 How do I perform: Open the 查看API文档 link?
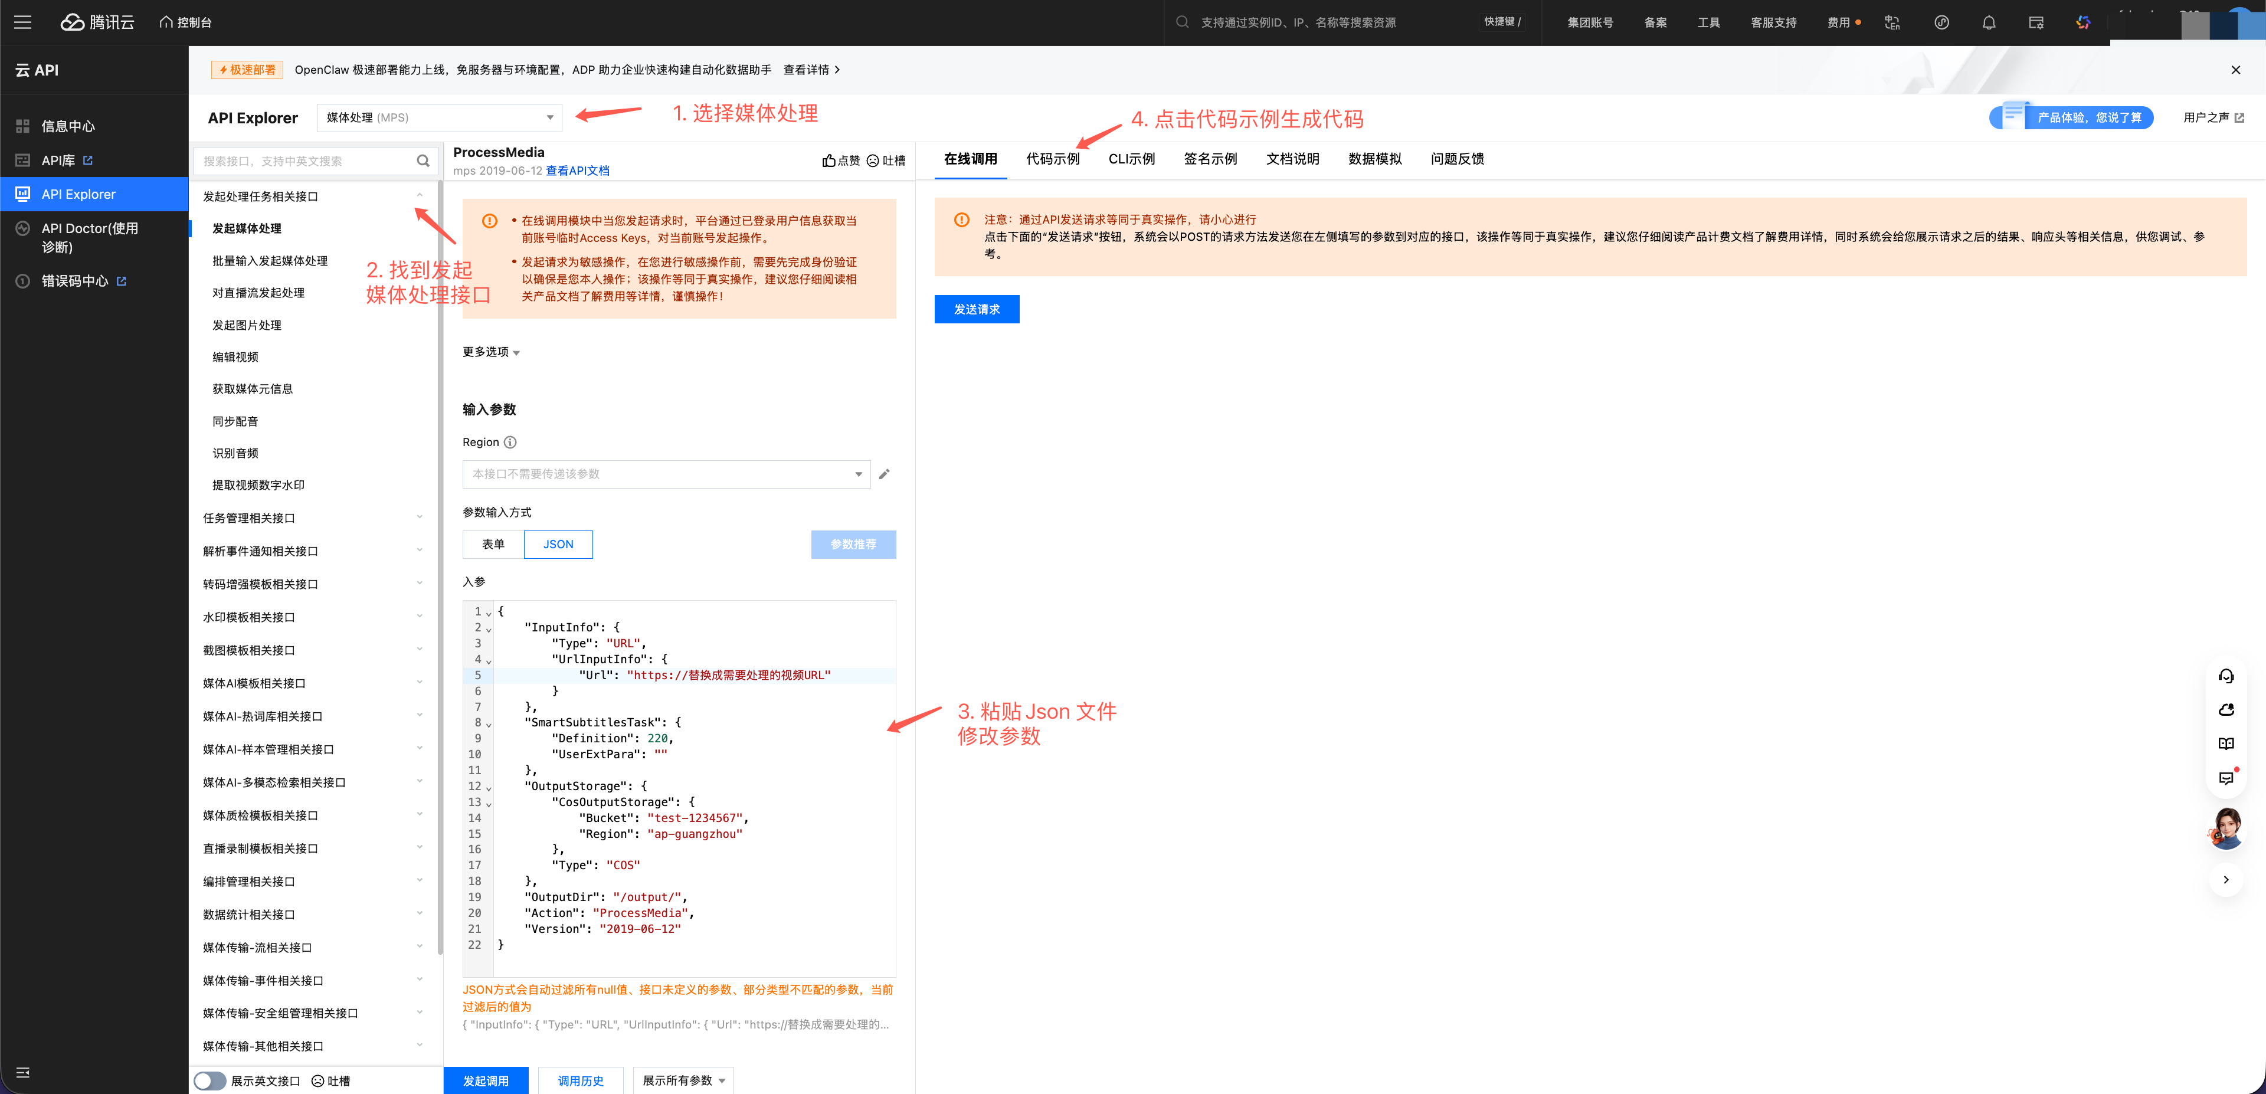click(578, 170)
